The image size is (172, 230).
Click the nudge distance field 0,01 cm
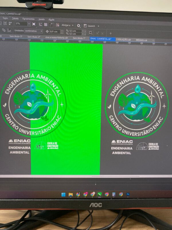(55, 32)
